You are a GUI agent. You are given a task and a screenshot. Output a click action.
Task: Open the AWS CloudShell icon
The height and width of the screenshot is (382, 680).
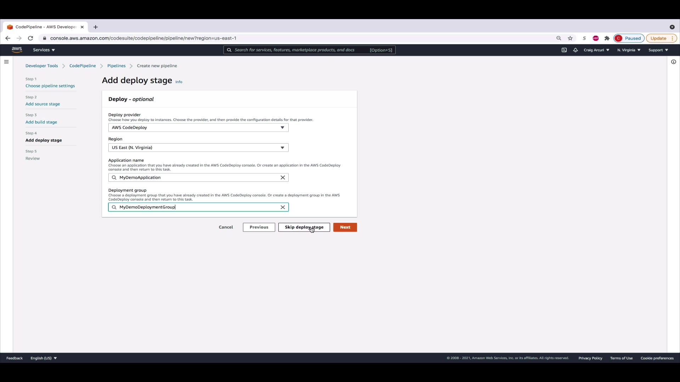click(x=564, y=50)
